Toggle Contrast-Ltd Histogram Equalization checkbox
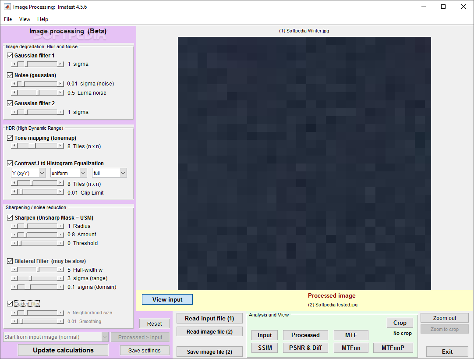474x359 pixels. (x=10, y=164)
